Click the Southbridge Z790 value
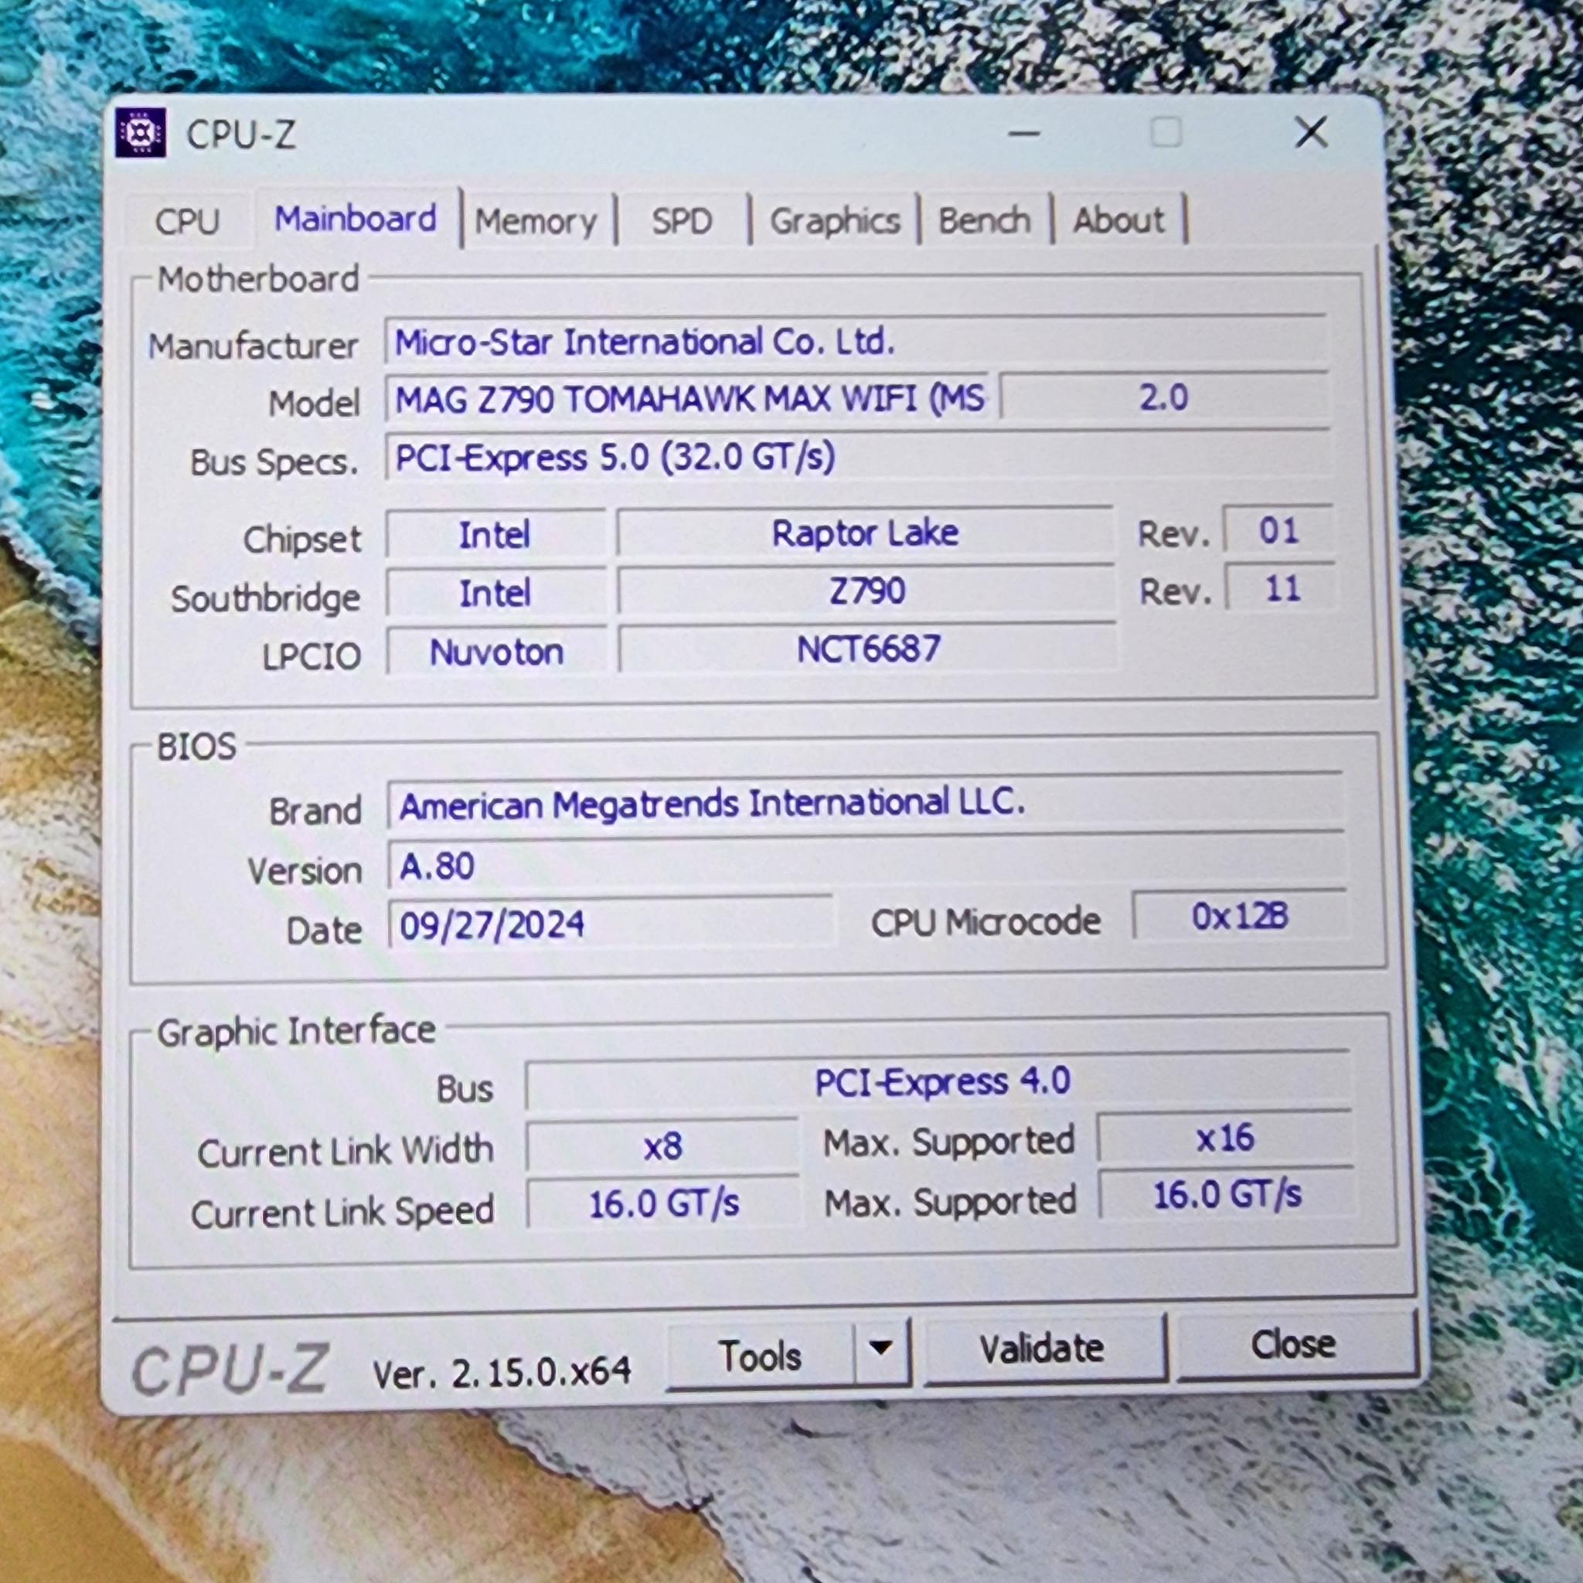The image size is (1583, 1583). (x=866, y=591)
